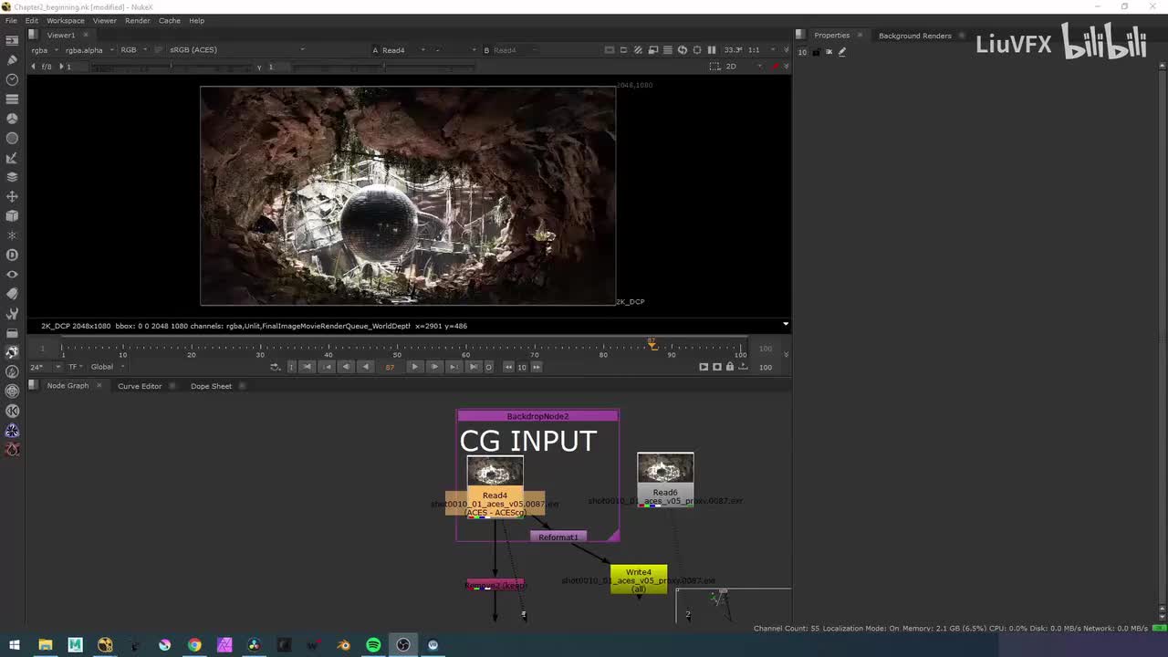The width and height of the screenshot is (1168, 657).
Task: Open the Color nodes toolbar icon
Action: pos(12,119)
